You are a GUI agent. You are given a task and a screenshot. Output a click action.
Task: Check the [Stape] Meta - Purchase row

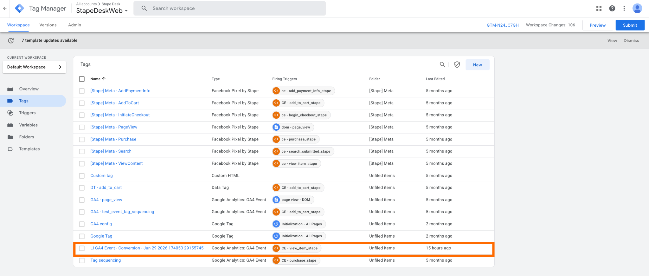coord(82,139)
